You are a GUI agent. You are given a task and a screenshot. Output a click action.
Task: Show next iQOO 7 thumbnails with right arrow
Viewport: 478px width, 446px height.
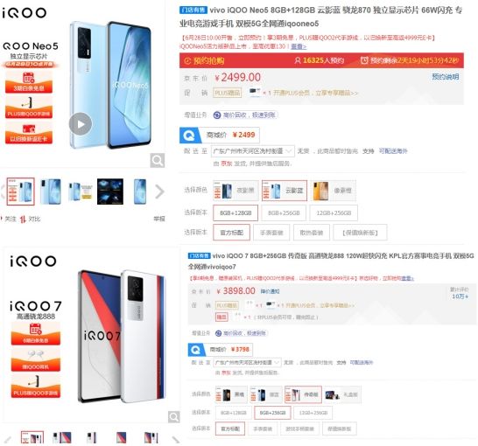pyautogui.click(x=175, y=439)
